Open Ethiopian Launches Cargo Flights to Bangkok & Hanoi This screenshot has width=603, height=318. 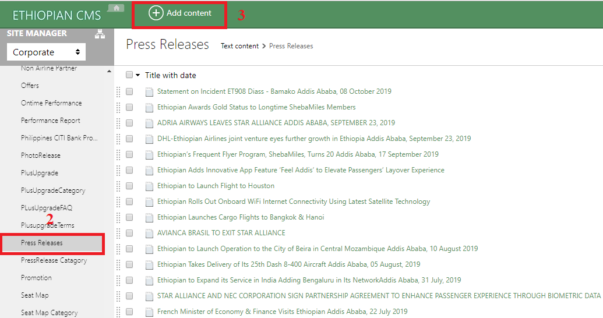tap(241, 217)
